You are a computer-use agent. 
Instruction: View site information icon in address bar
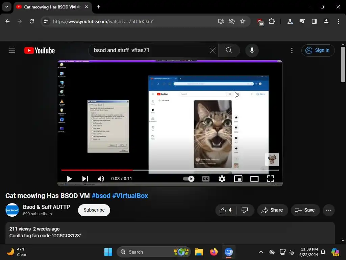[46, 21]
